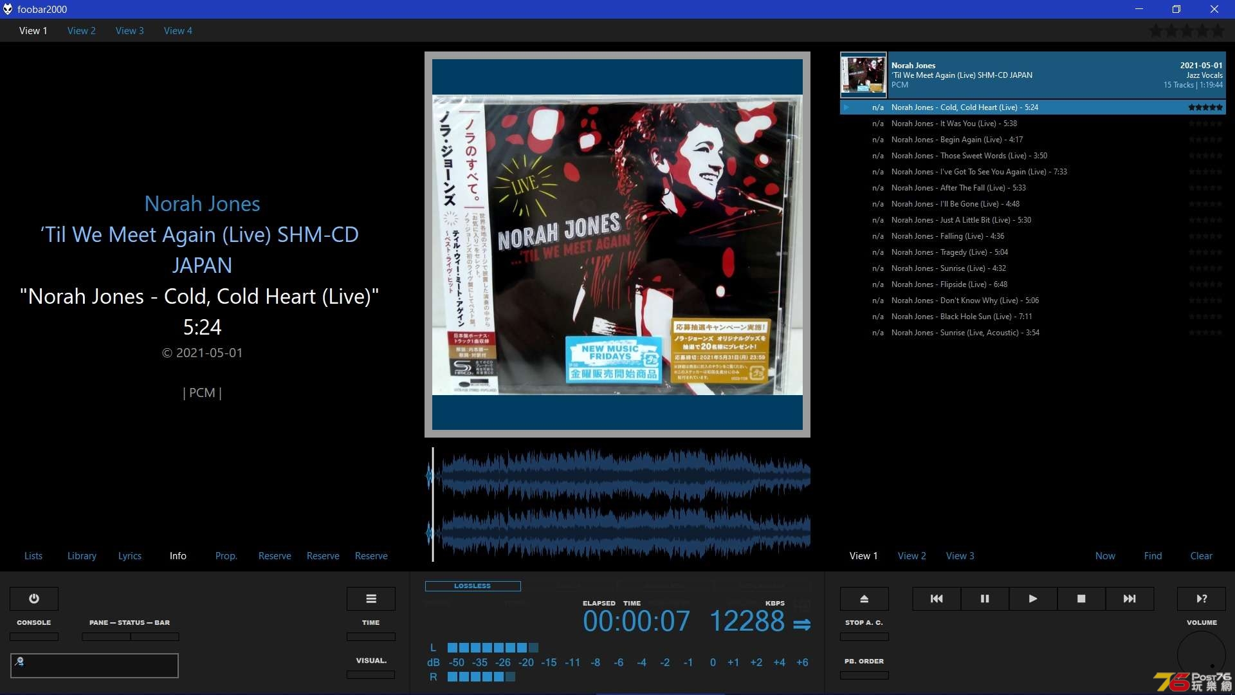Click the large album cover artwork
Screen dimensions: 1235x695
click(x=617, y=245)
